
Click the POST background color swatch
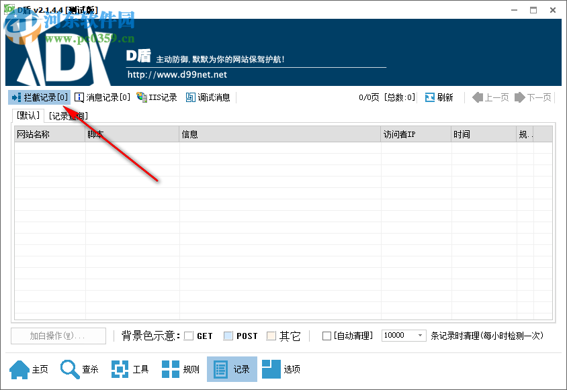(228, 336)
